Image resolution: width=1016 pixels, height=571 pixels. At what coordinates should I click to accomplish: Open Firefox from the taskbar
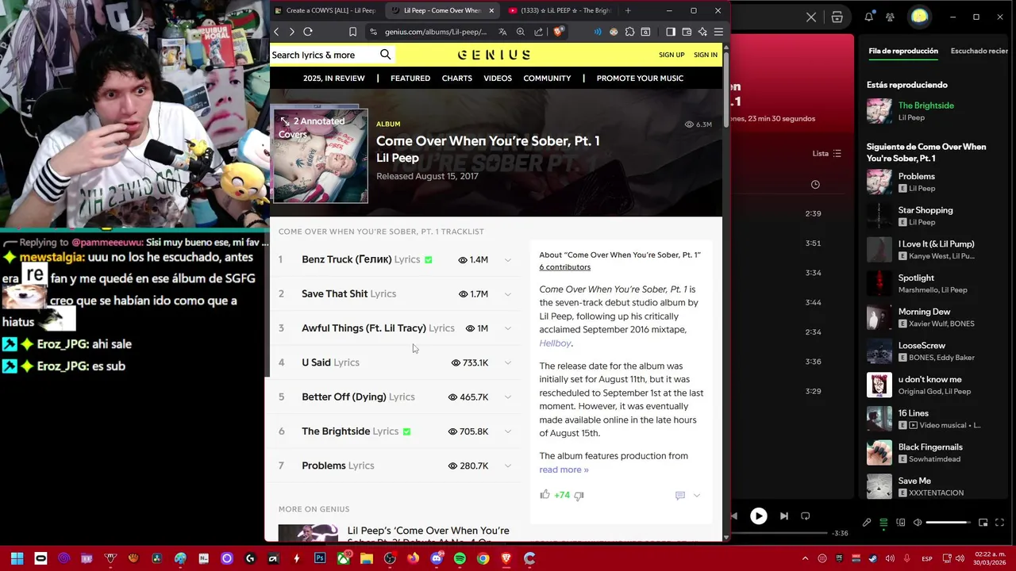(413, 558)
